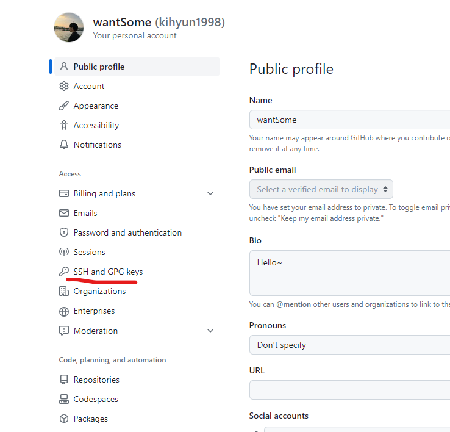Expand the Billing and plans chevron
Image resolution: width=450 pixels, height=432 pixels.
210,193
